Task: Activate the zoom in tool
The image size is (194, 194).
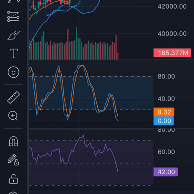Action: pyautogui.click(x=13, y=116)
